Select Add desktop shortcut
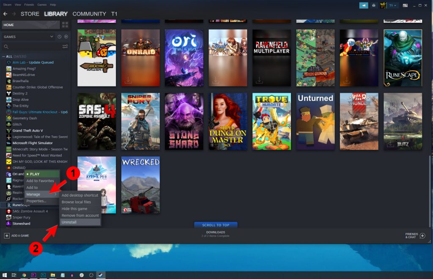The height and width of the screenshot is (279, 433). click(x=80, y=195)
